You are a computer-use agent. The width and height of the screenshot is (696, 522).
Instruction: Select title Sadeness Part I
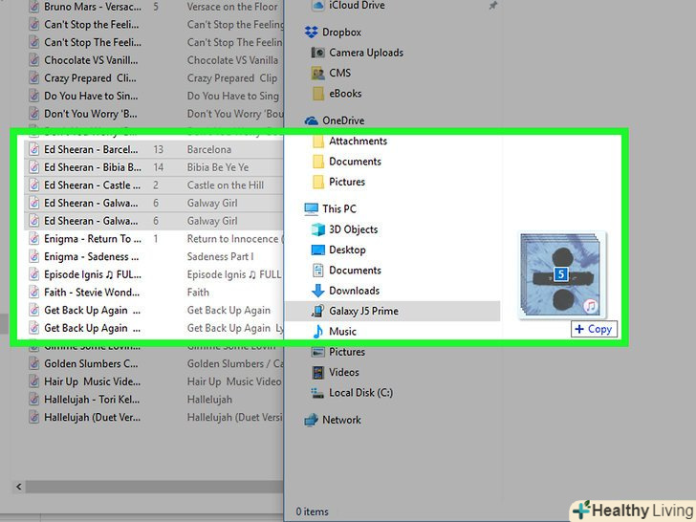(220, 257)
